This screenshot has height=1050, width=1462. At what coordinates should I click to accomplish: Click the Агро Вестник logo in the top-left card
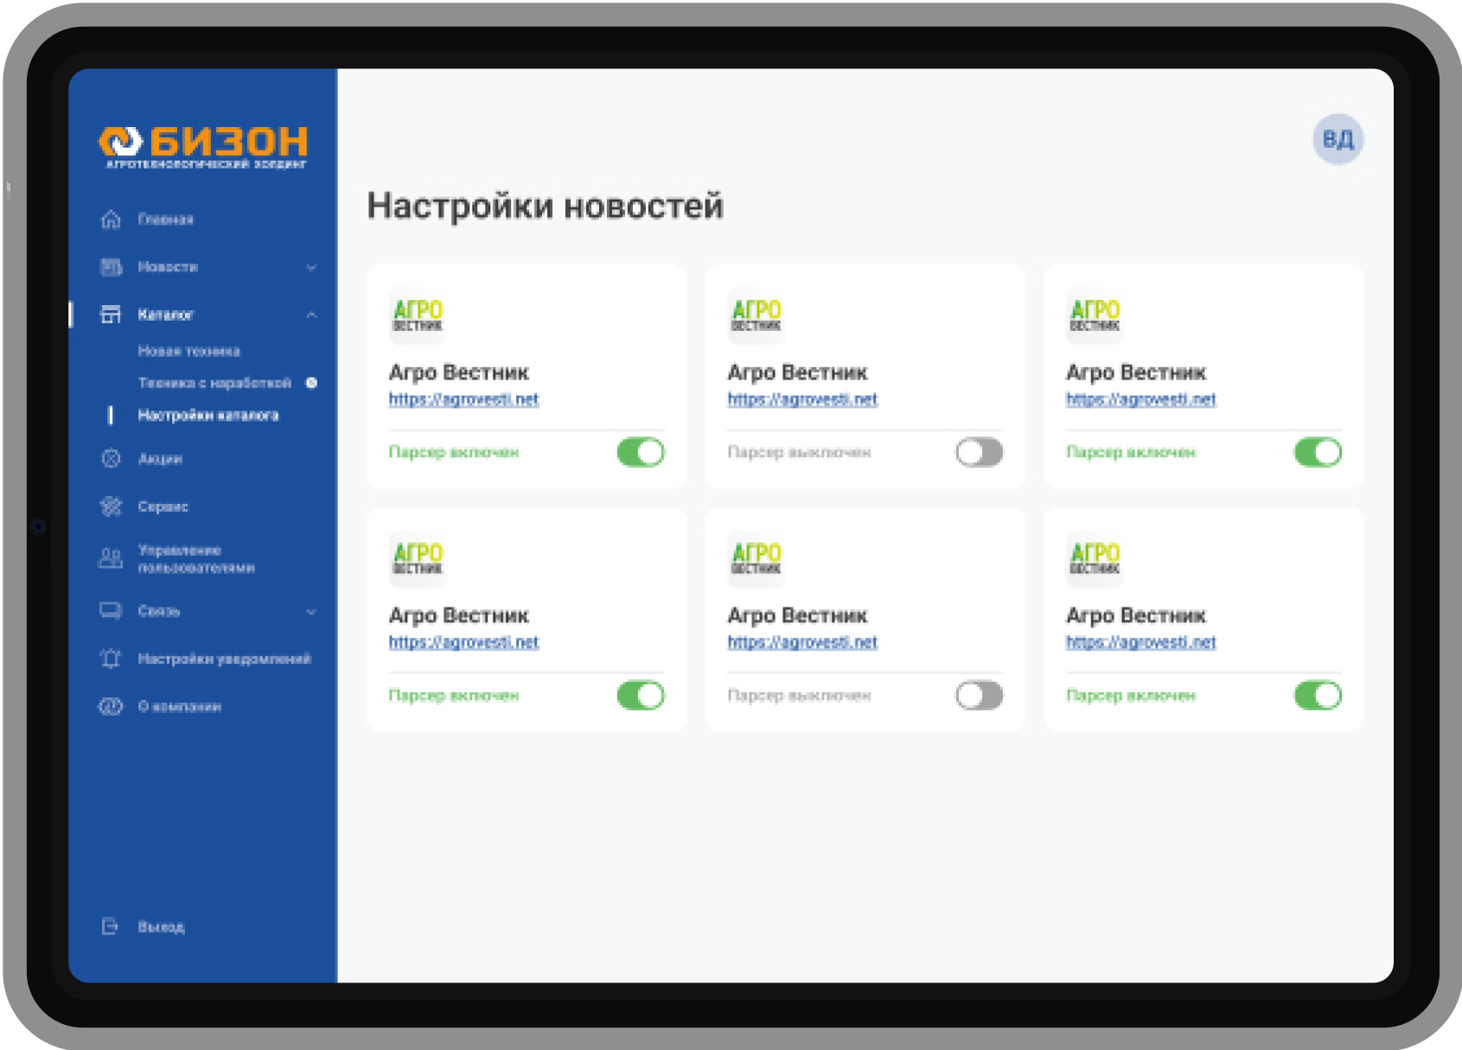(418, 315)
